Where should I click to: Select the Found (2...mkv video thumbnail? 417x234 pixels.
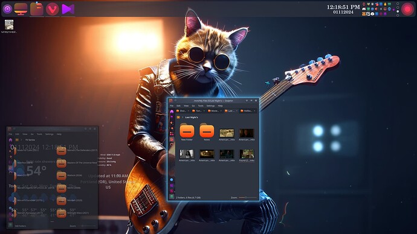click(x=247, y=155)
